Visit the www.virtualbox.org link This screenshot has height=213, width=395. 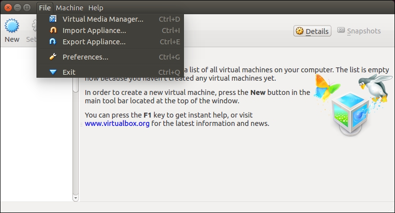[117, 123]
